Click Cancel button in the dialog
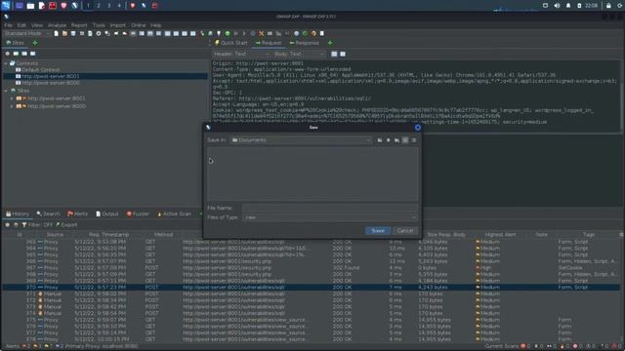Viewport: 625px width, 351px height. coord(405,231)
